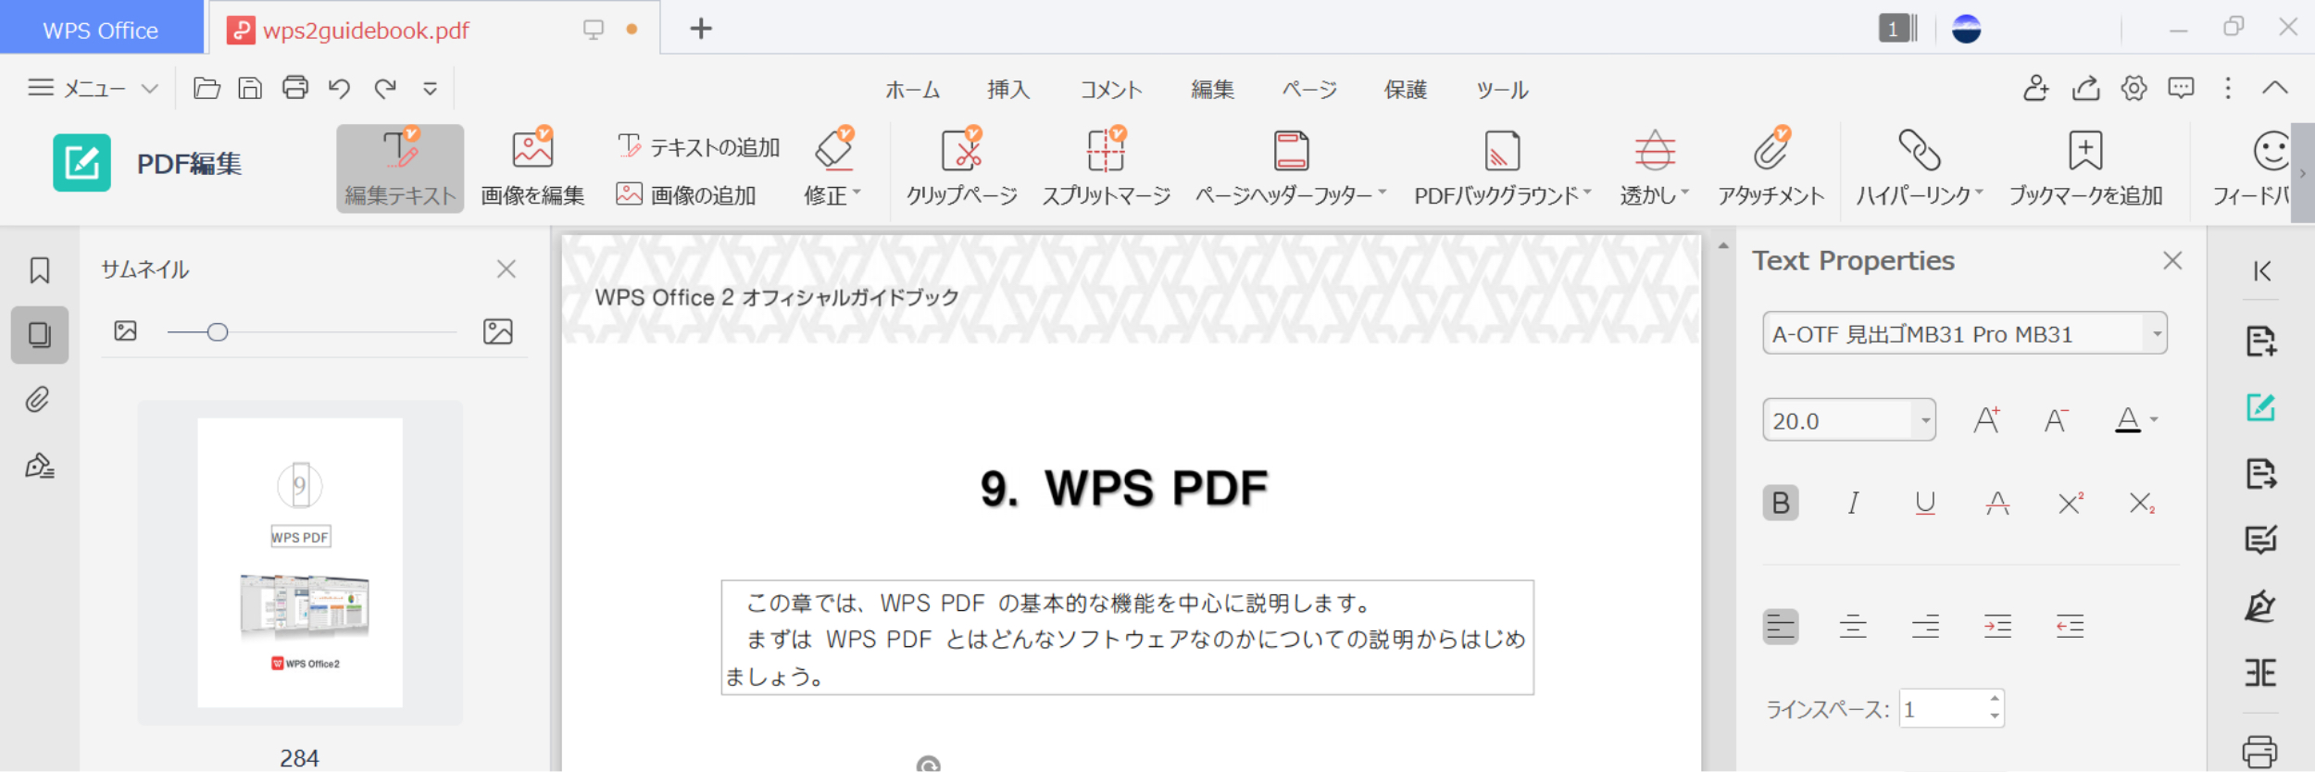
Task: Toggle superscript formatting
Action: tap(2071, 503)
